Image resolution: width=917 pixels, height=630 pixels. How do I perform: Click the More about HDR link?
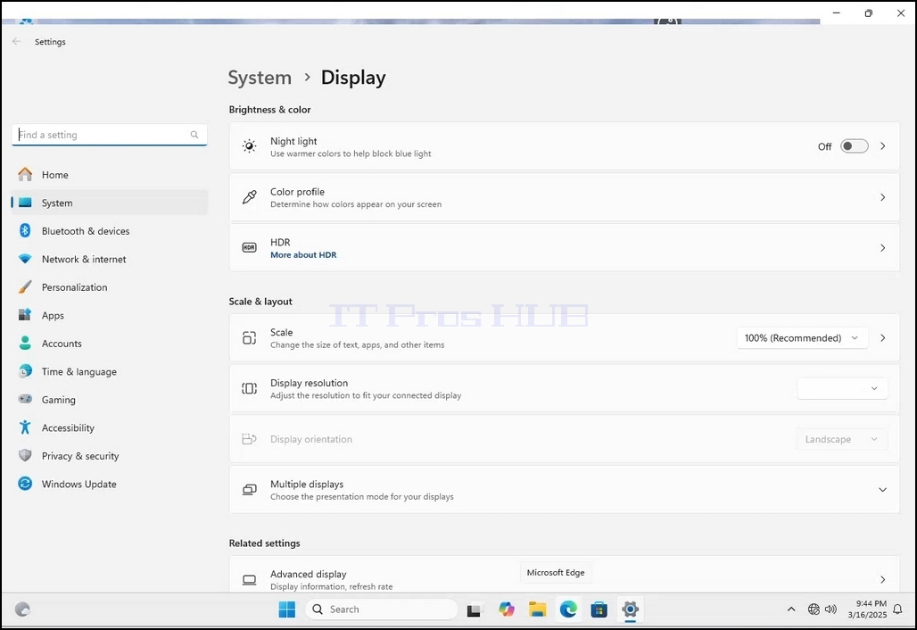click(303, 255)
